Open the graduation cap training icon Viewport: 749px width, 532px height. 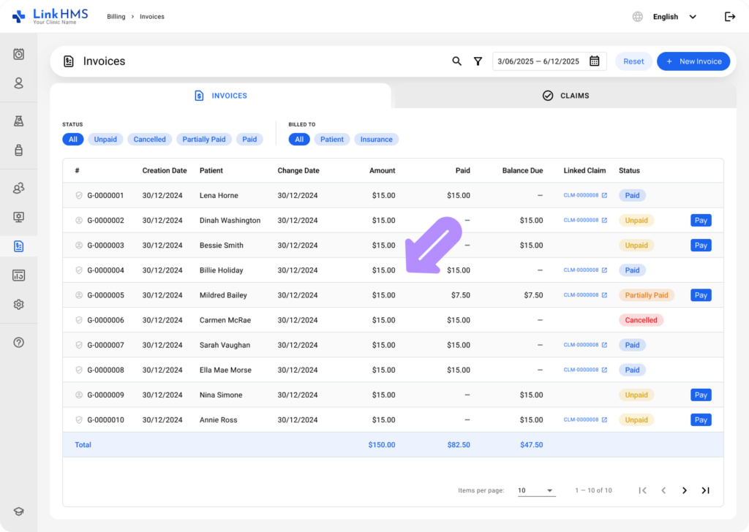click(x=18, y=512)
